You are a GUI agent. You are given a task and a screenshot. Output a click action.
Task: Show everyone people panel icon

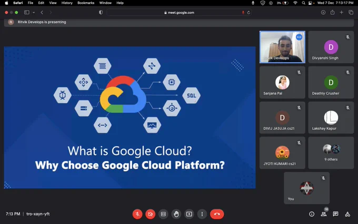pyautogui.click(x=324, y=214)
